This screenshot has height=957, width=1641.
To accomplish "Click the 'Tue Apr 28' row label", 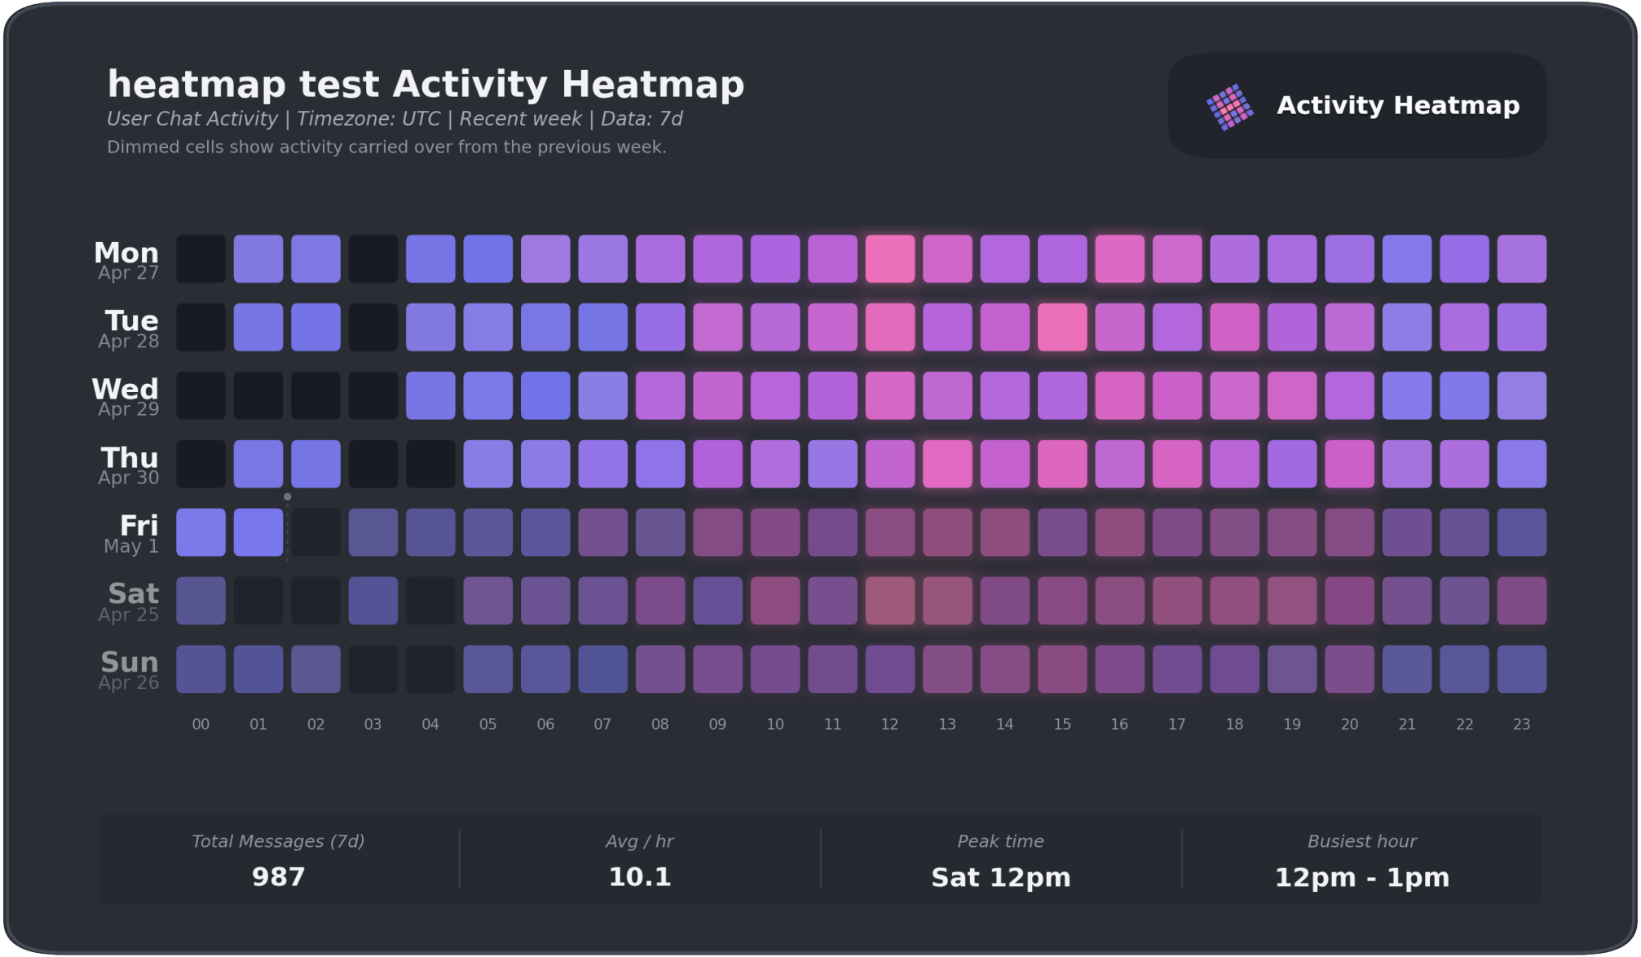I will (129, 329).
